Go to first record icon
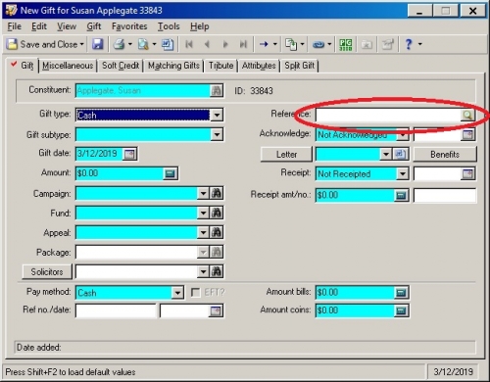This screenshot has width=490, height=382. pyautogui.click(x=189, y=44)
